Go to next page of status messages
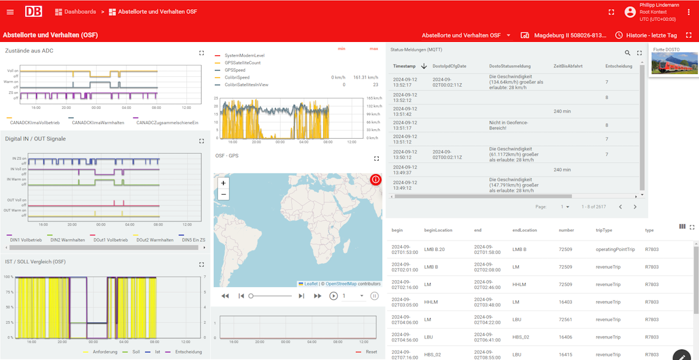 click(635, 207)
